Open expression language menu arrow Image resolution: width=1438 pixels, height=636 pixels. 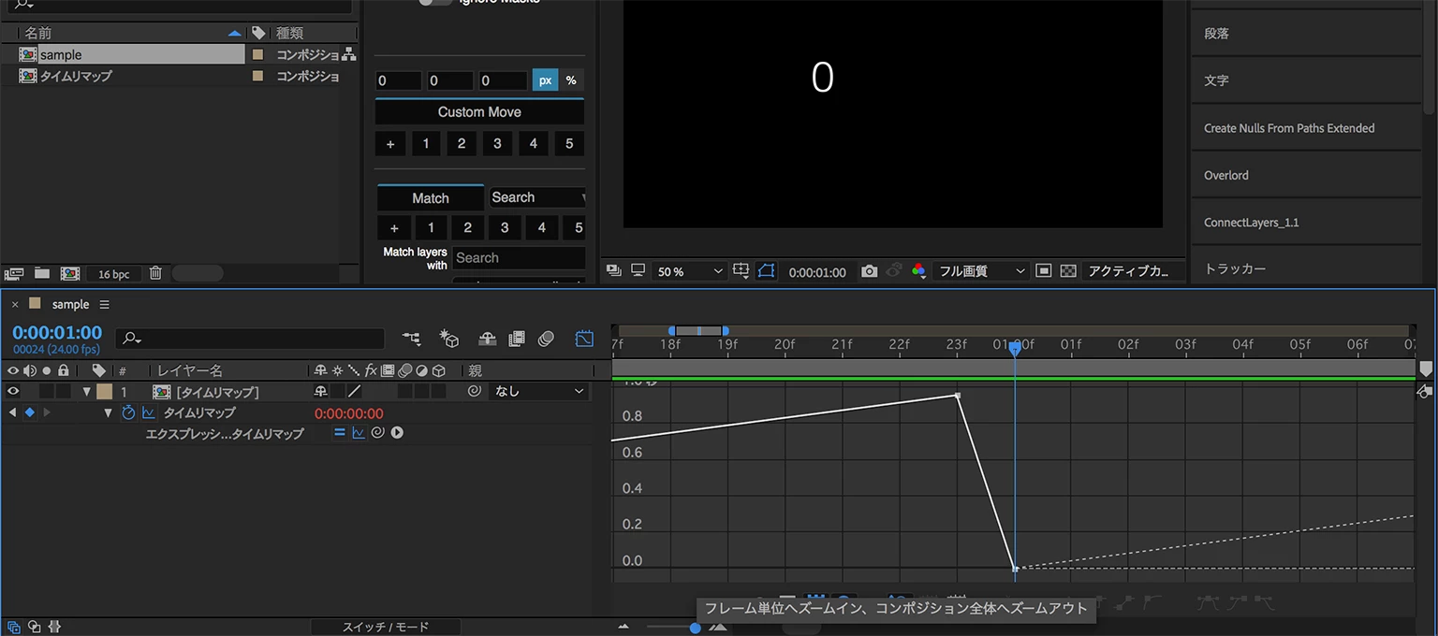click(x=397, y=433)
